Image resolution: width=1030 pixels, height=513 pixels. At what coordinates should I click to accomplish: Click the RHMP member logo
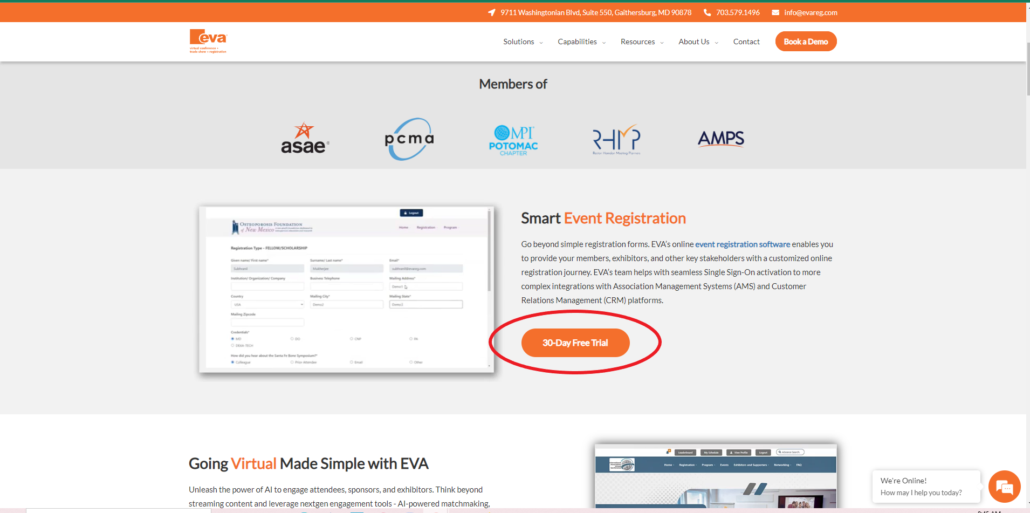point(617,139)
